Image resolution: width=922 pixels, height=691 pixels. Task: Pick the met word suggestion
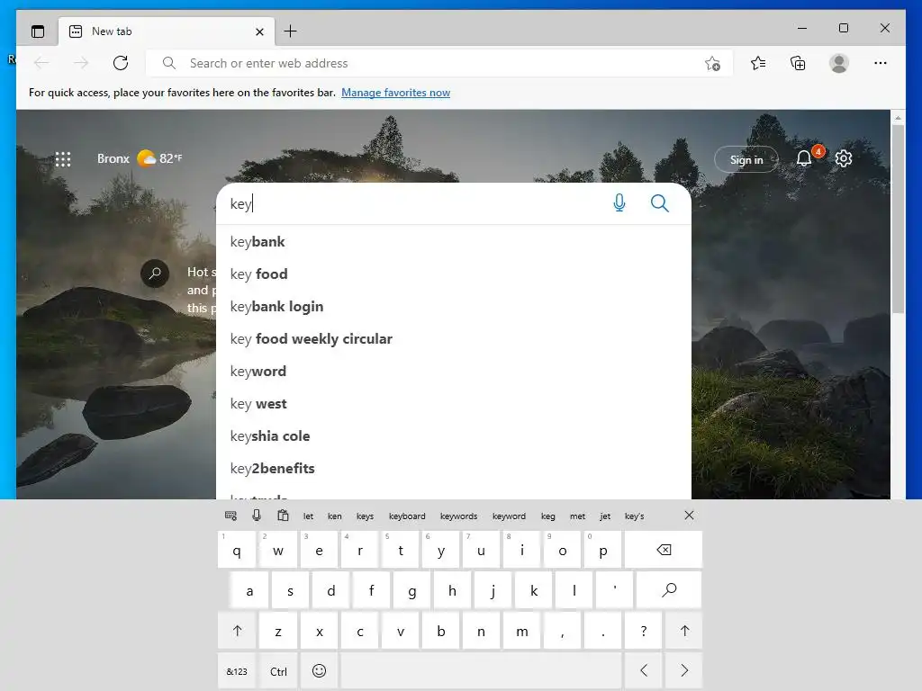click(x=577, y=516)
